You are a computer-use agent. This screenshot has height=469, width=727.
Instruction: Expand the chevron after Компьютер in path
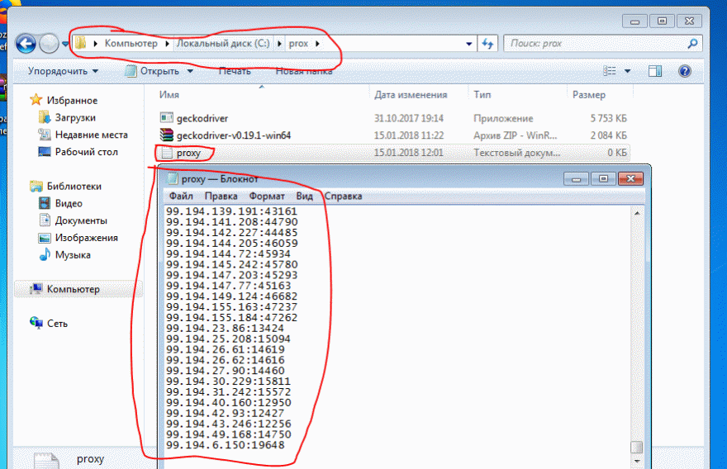click(167, 44)
